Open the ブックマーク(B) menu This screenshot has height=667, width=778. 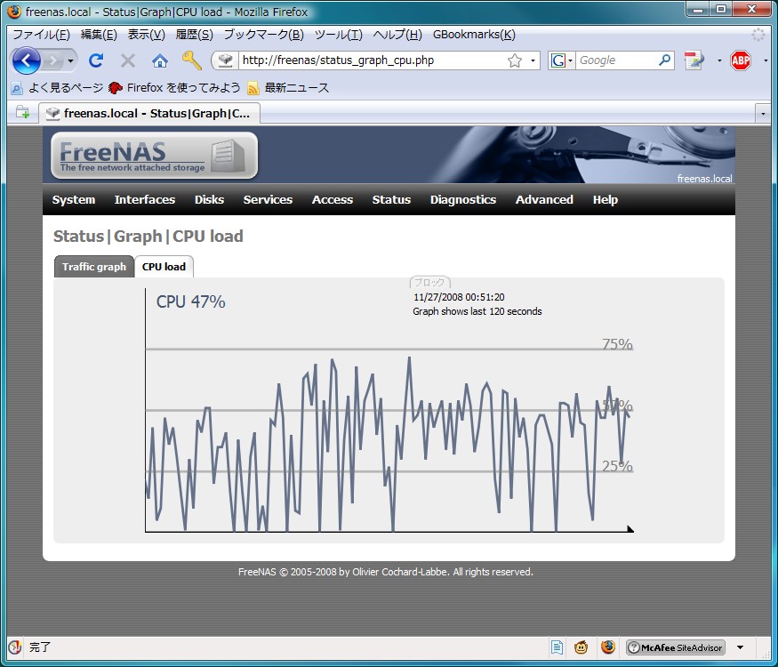[263, 35]
